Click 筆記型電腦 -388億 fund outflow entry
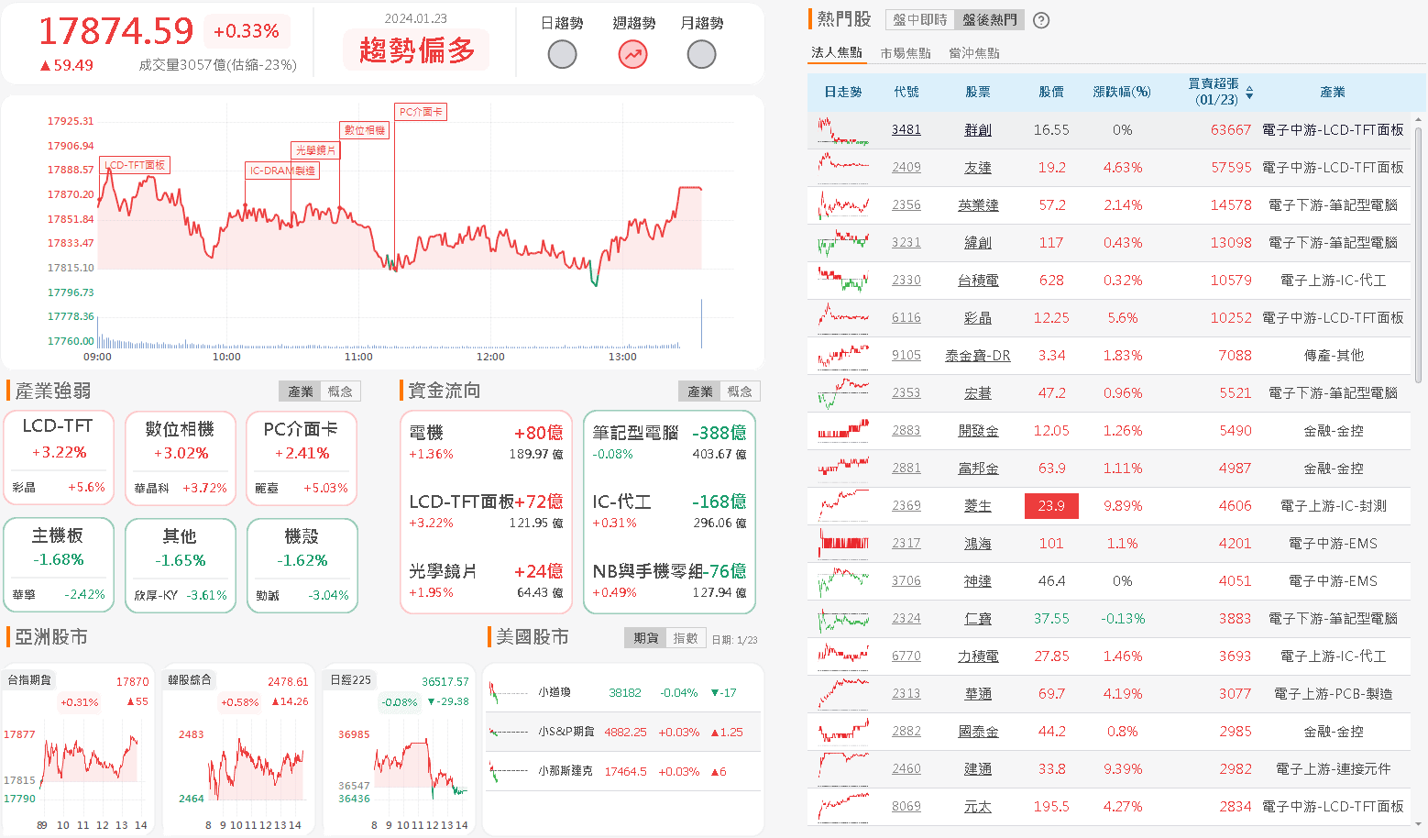This screenshot has height=838, width=1428. pyautogui.click(x=669, y=442)
